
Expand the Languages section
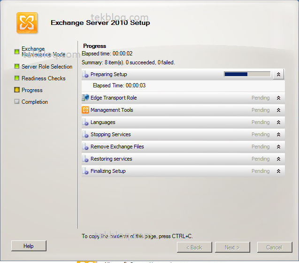(x=278, y=122)
